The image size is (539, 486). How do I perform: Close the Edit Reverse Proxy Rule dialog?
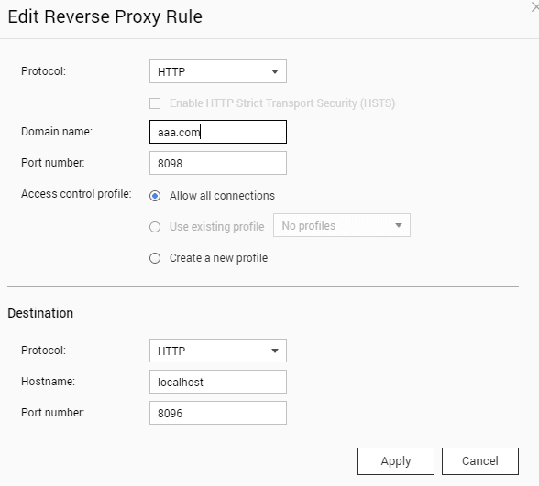tap(535, 7)
